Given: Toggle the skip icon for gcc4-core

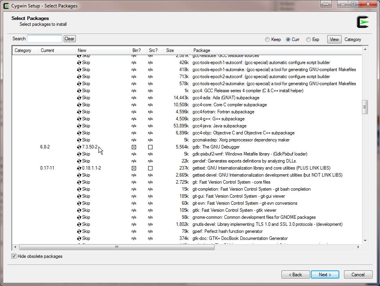Looking at the screenshot, I should (79, 105).
